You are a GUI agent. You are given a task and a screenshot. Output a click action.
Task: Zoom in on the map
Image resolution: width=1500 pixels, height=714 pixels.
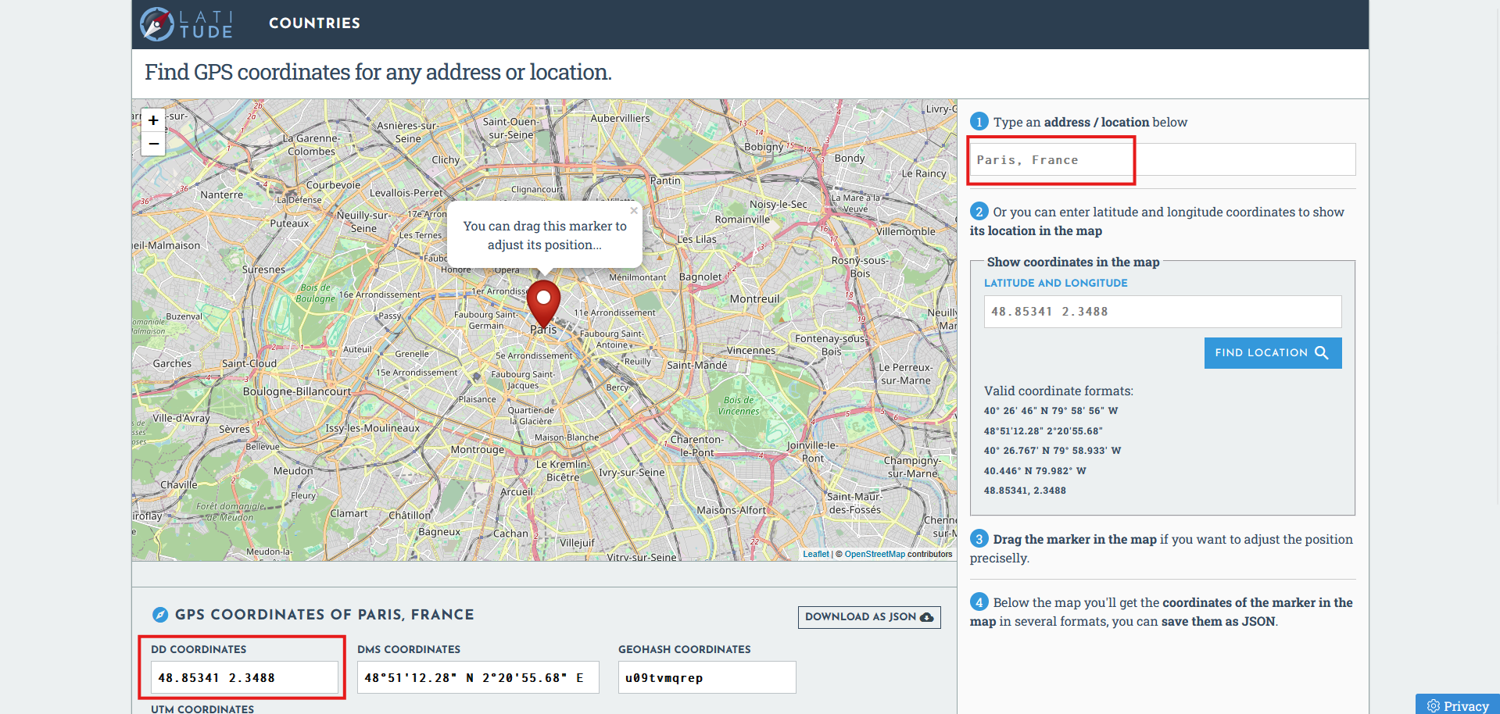(153, 120)
